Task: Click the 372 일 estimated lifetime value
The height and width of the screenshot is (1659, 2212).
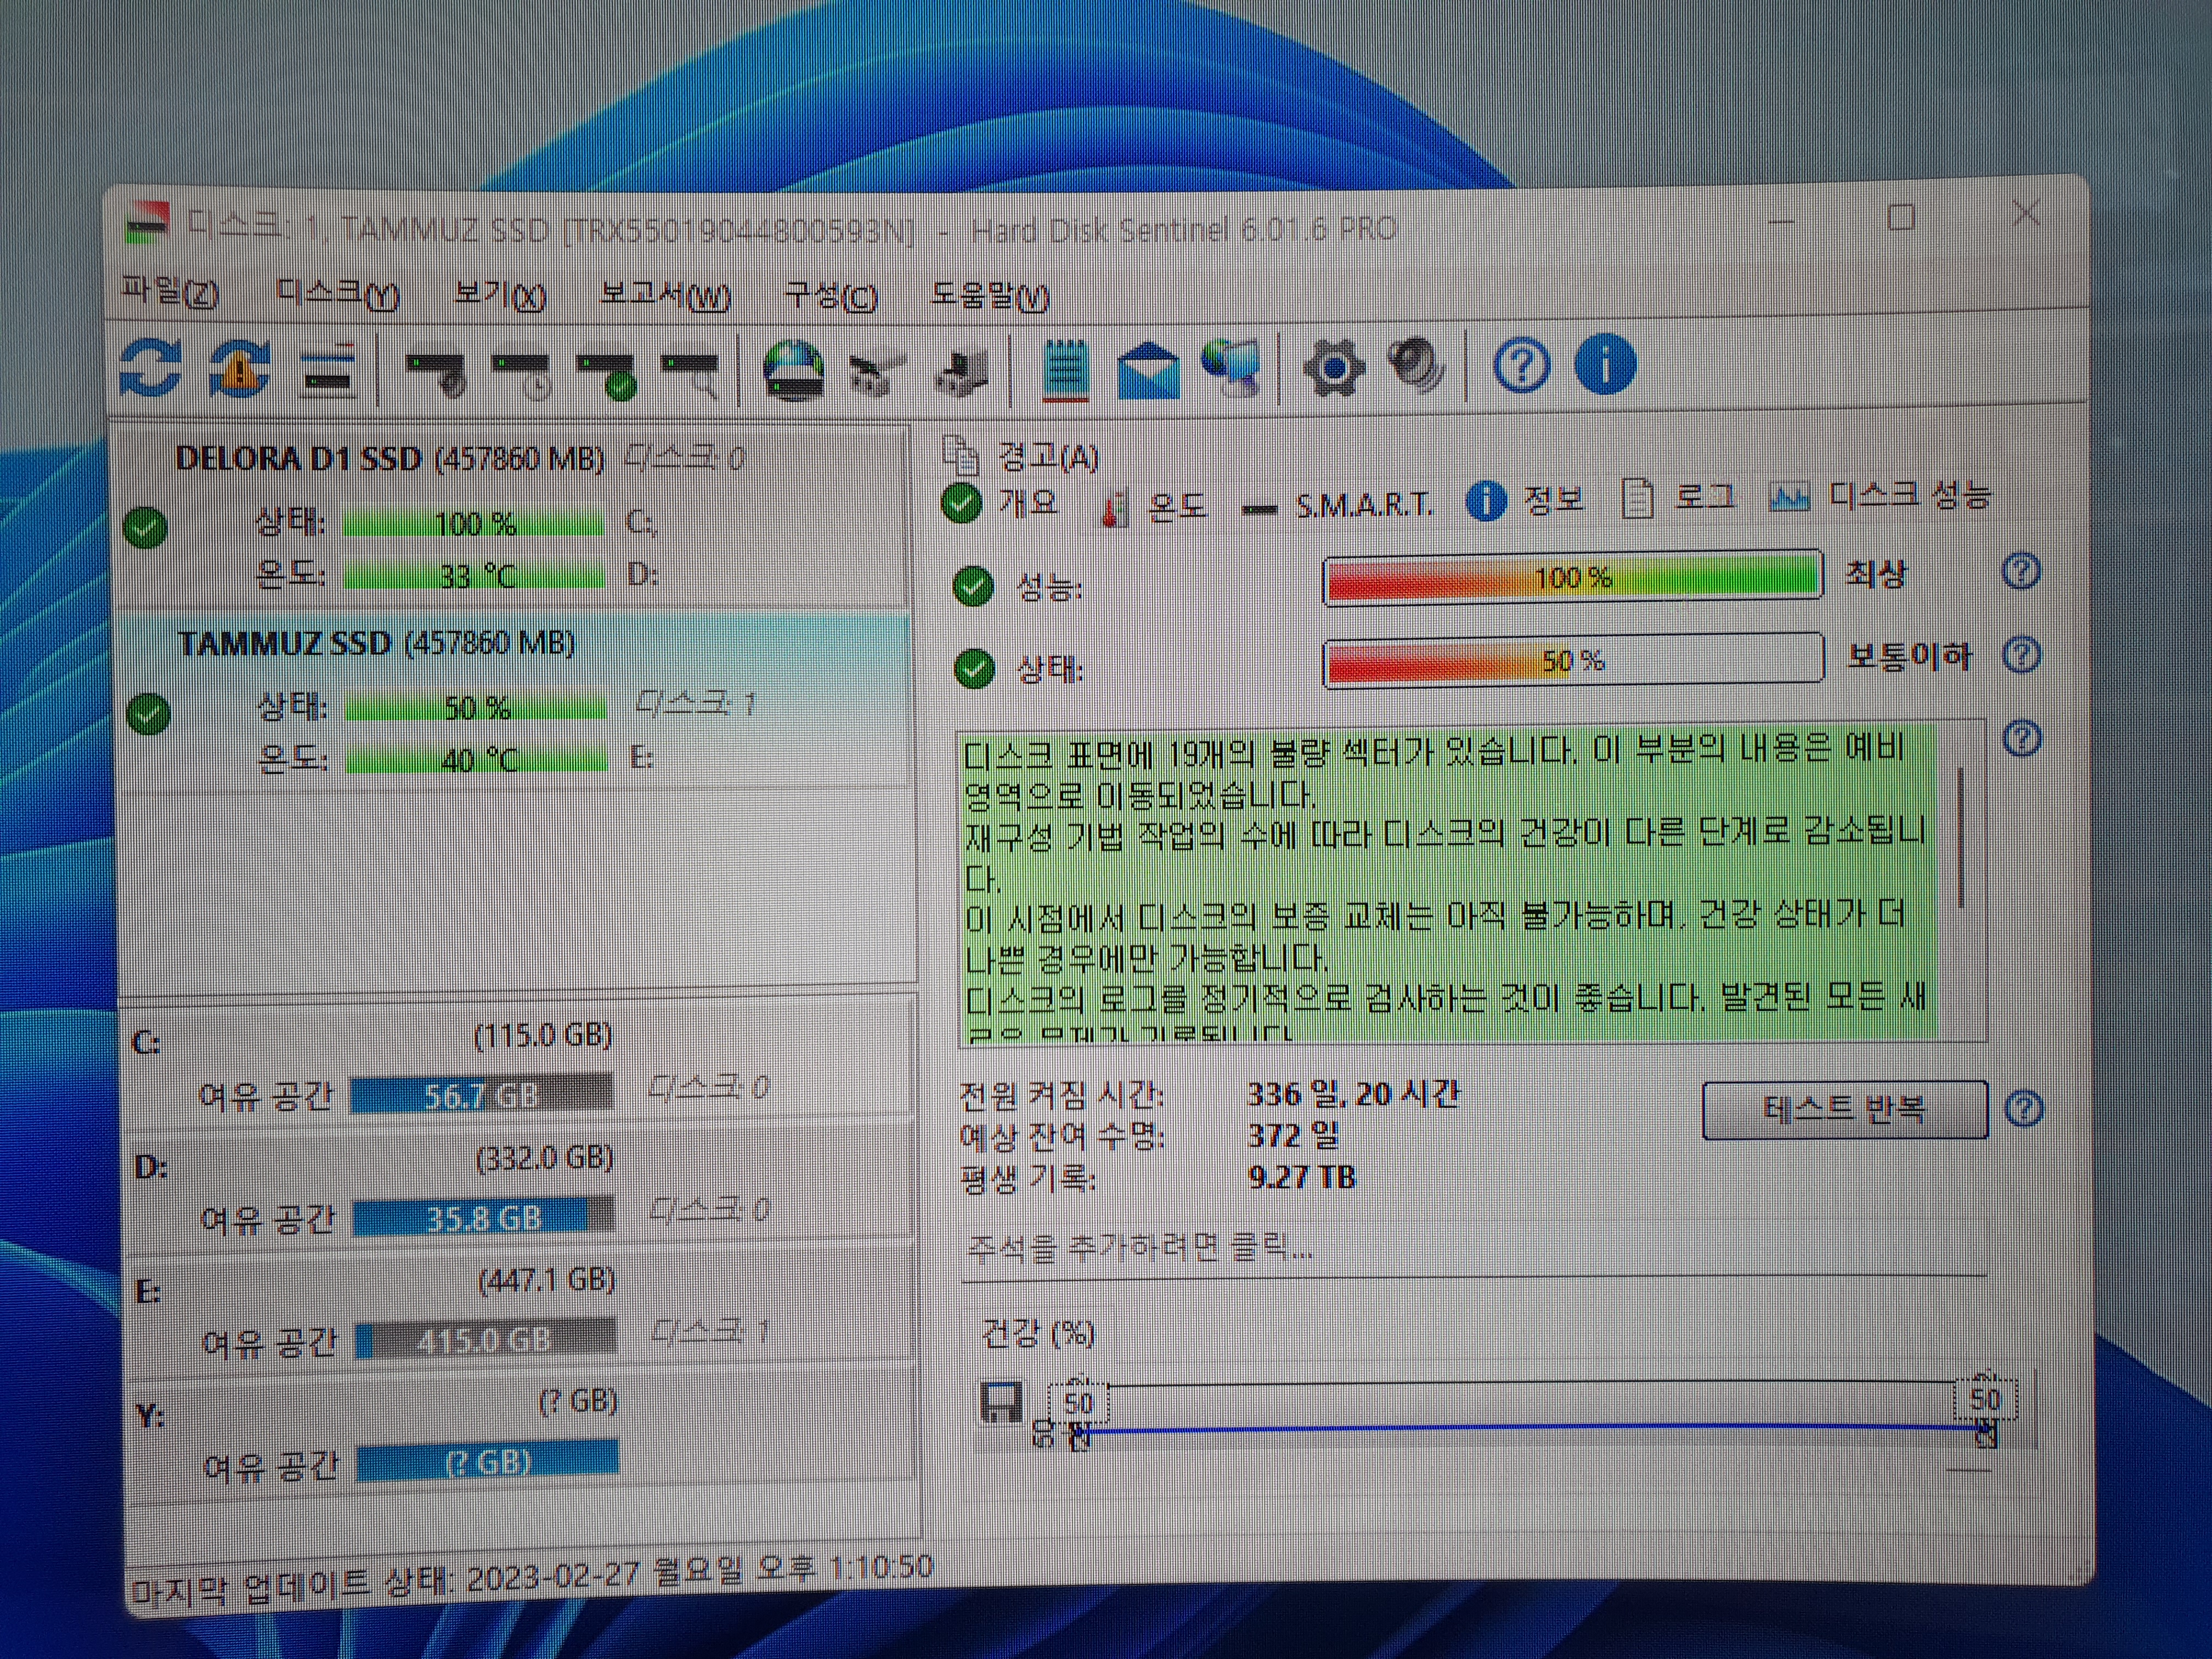Action: 1292,1135
